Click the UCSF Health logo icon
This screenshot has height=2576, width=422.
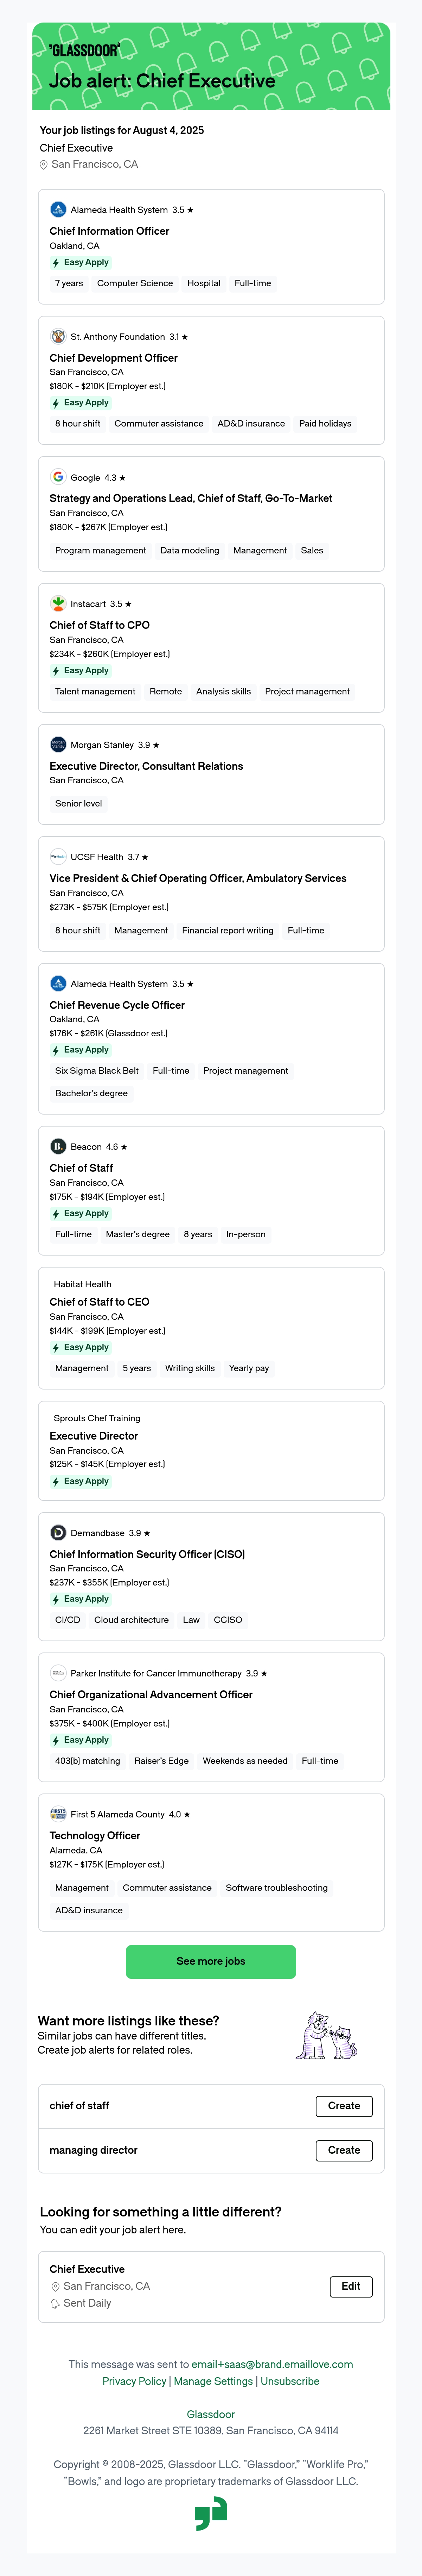(x=58, y=856)
